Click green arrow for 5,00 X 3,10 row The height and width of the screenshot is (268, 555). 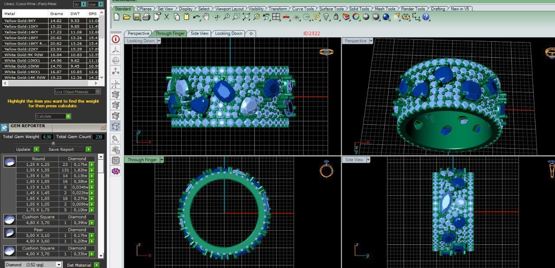(91, 236)
